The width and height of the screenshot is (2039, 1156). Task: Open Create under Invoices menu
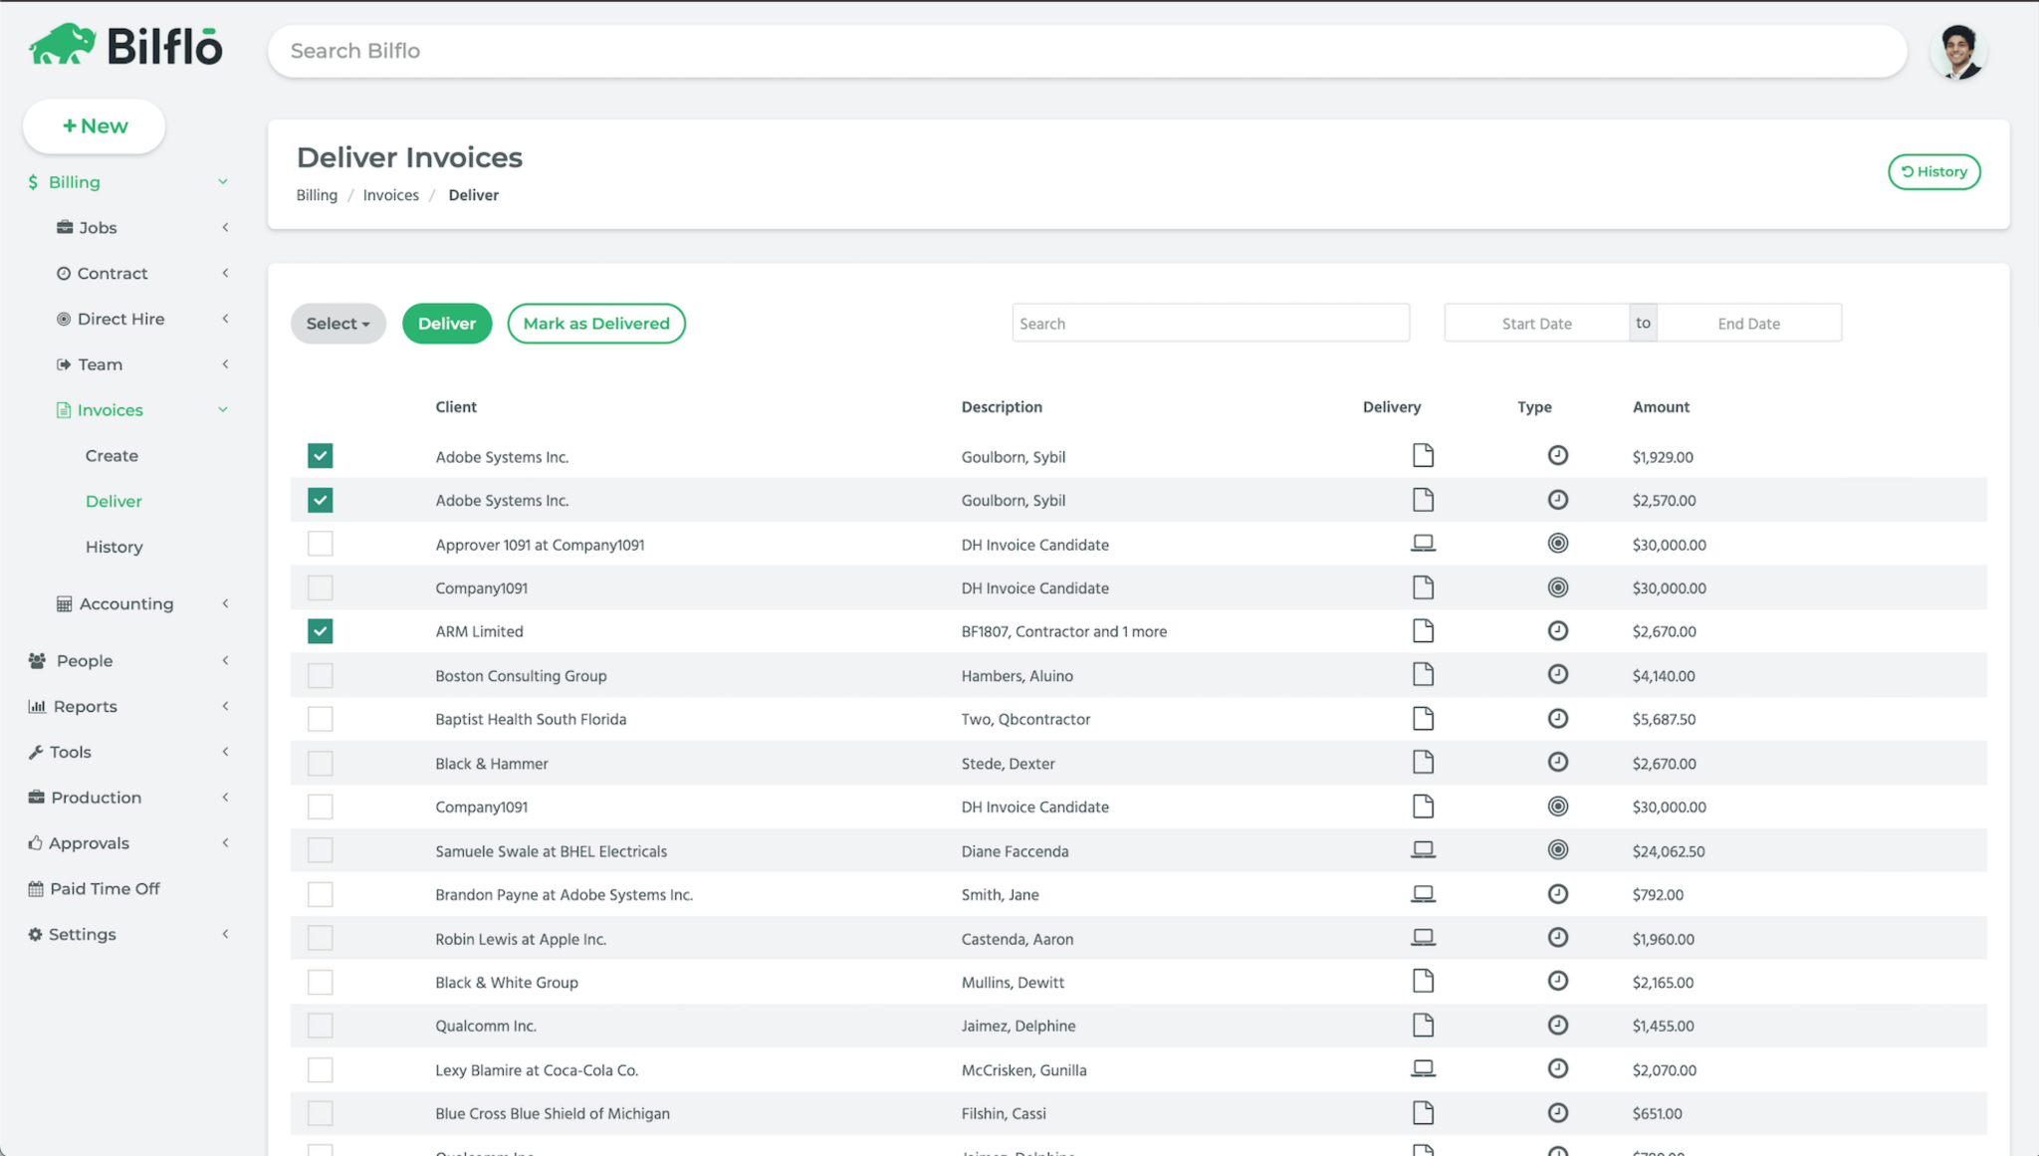pos(112,456)
